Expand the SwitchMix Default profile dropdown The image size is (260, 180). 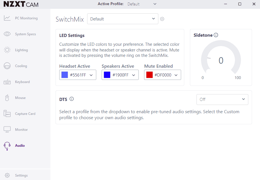pyautogui.click(x=122, y=19)
